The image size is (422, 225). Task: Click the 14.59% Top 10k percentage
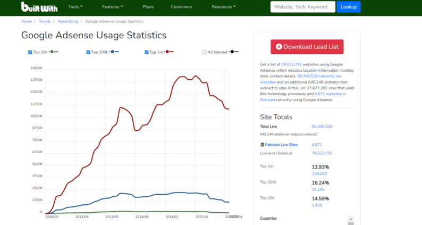coord(320,198)
